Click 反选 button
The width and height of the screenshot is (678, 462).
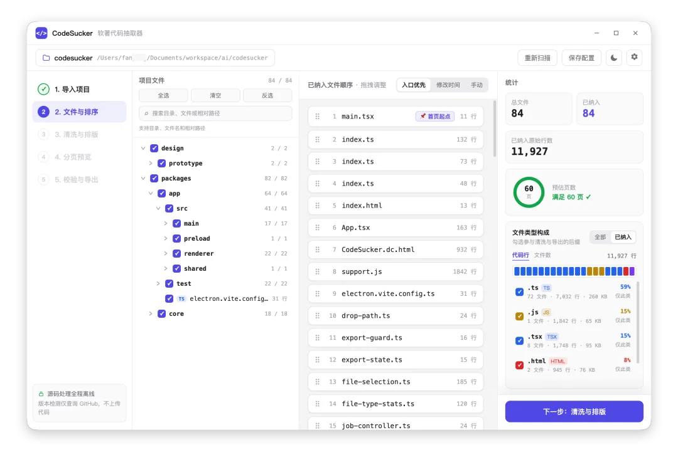coord(267,95)
